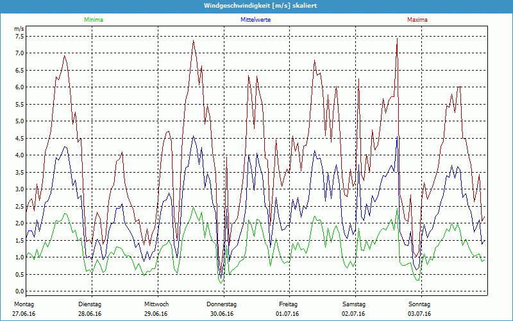Select the Dienstag day label
Image resolution: width=513 pixels, height=321 pixels.
point(90,304)
